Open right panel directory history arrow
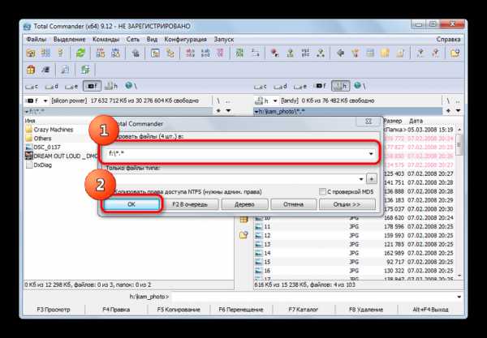The image size is (487, 338). [458, 111]
